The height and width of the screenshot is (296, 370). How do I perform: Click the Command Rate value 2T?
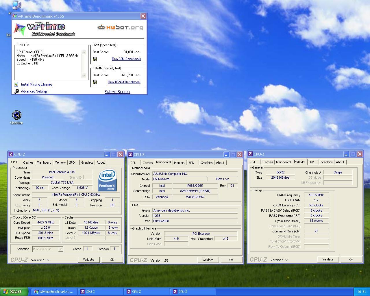tap(316, 231)
